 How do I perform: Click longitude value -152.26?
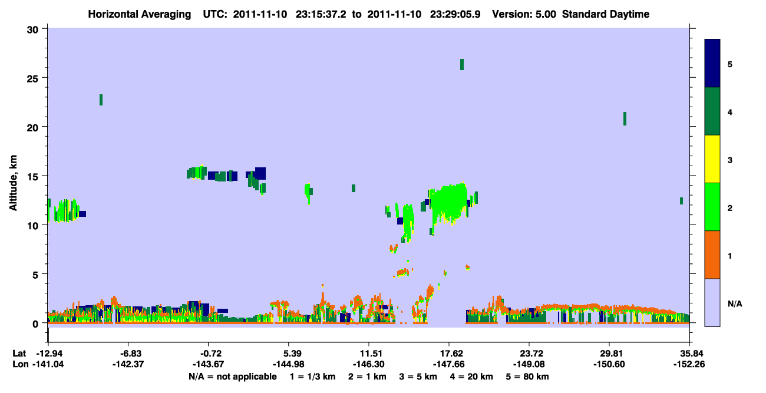[x=690, y=364]
